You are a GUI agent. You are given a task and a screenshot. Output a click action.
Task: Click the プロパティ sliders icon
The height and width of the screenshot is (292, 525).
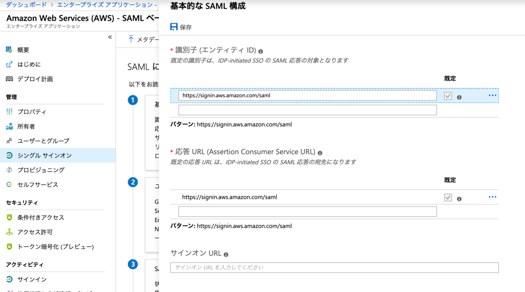[9, 112]
